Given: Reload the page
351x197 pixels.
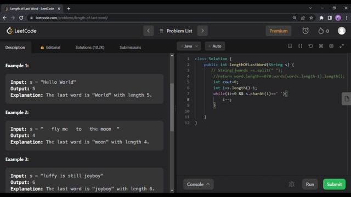Looking at the screenshot, I should (21, 18).
